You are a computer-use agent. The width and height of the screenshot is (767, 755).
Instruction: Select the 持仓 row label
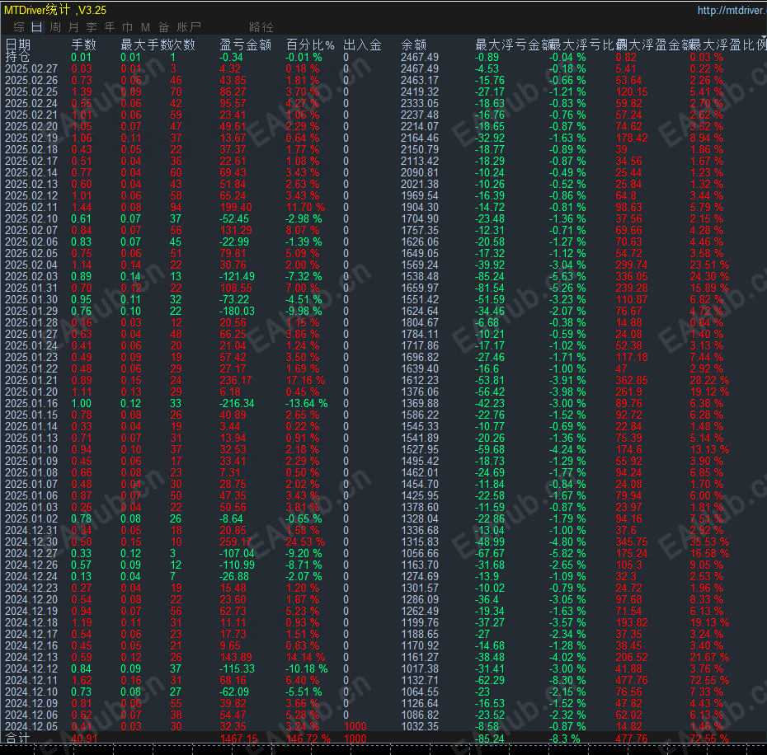tap(17, 57)
